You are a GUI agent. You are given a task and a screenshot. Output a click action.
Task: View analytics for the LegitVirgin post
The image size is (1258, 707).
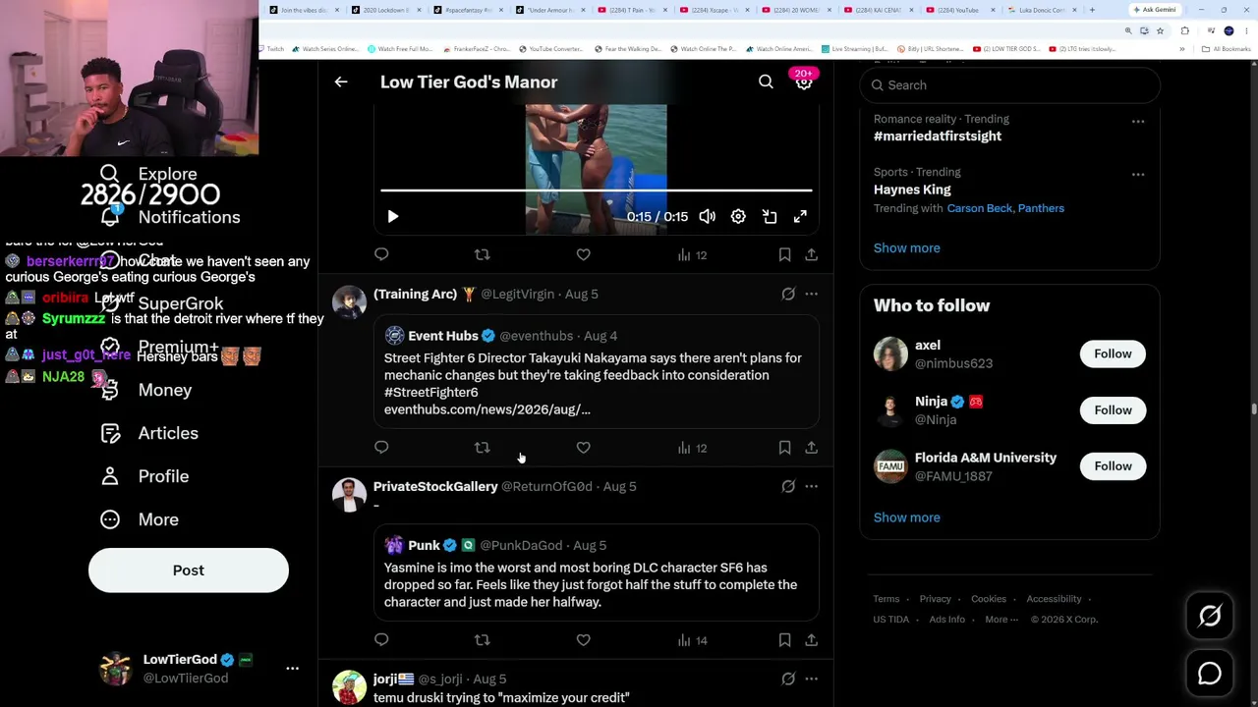[692, 448]
